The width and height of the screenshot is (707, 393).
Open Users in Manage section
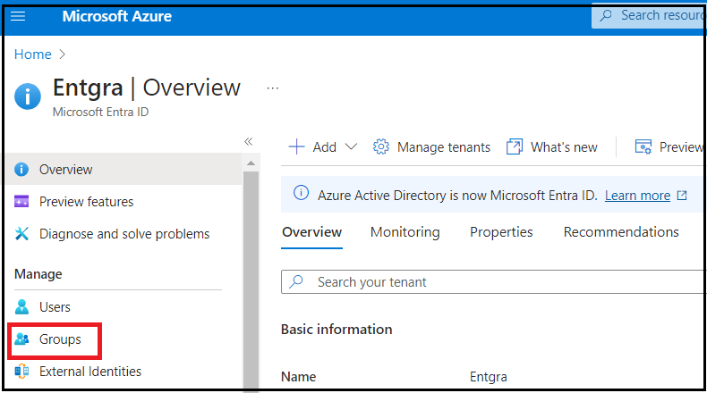tap(55, 307)
